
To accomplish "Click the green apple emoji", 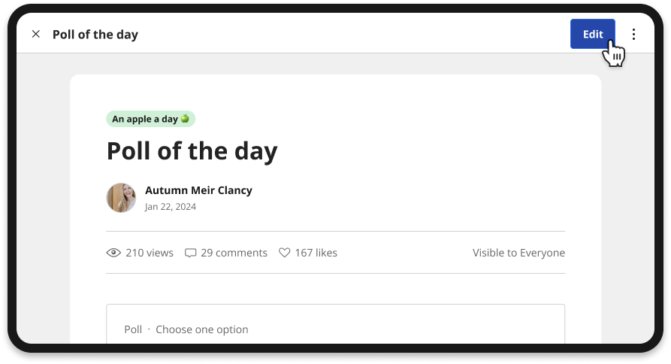I will [185, 118].
